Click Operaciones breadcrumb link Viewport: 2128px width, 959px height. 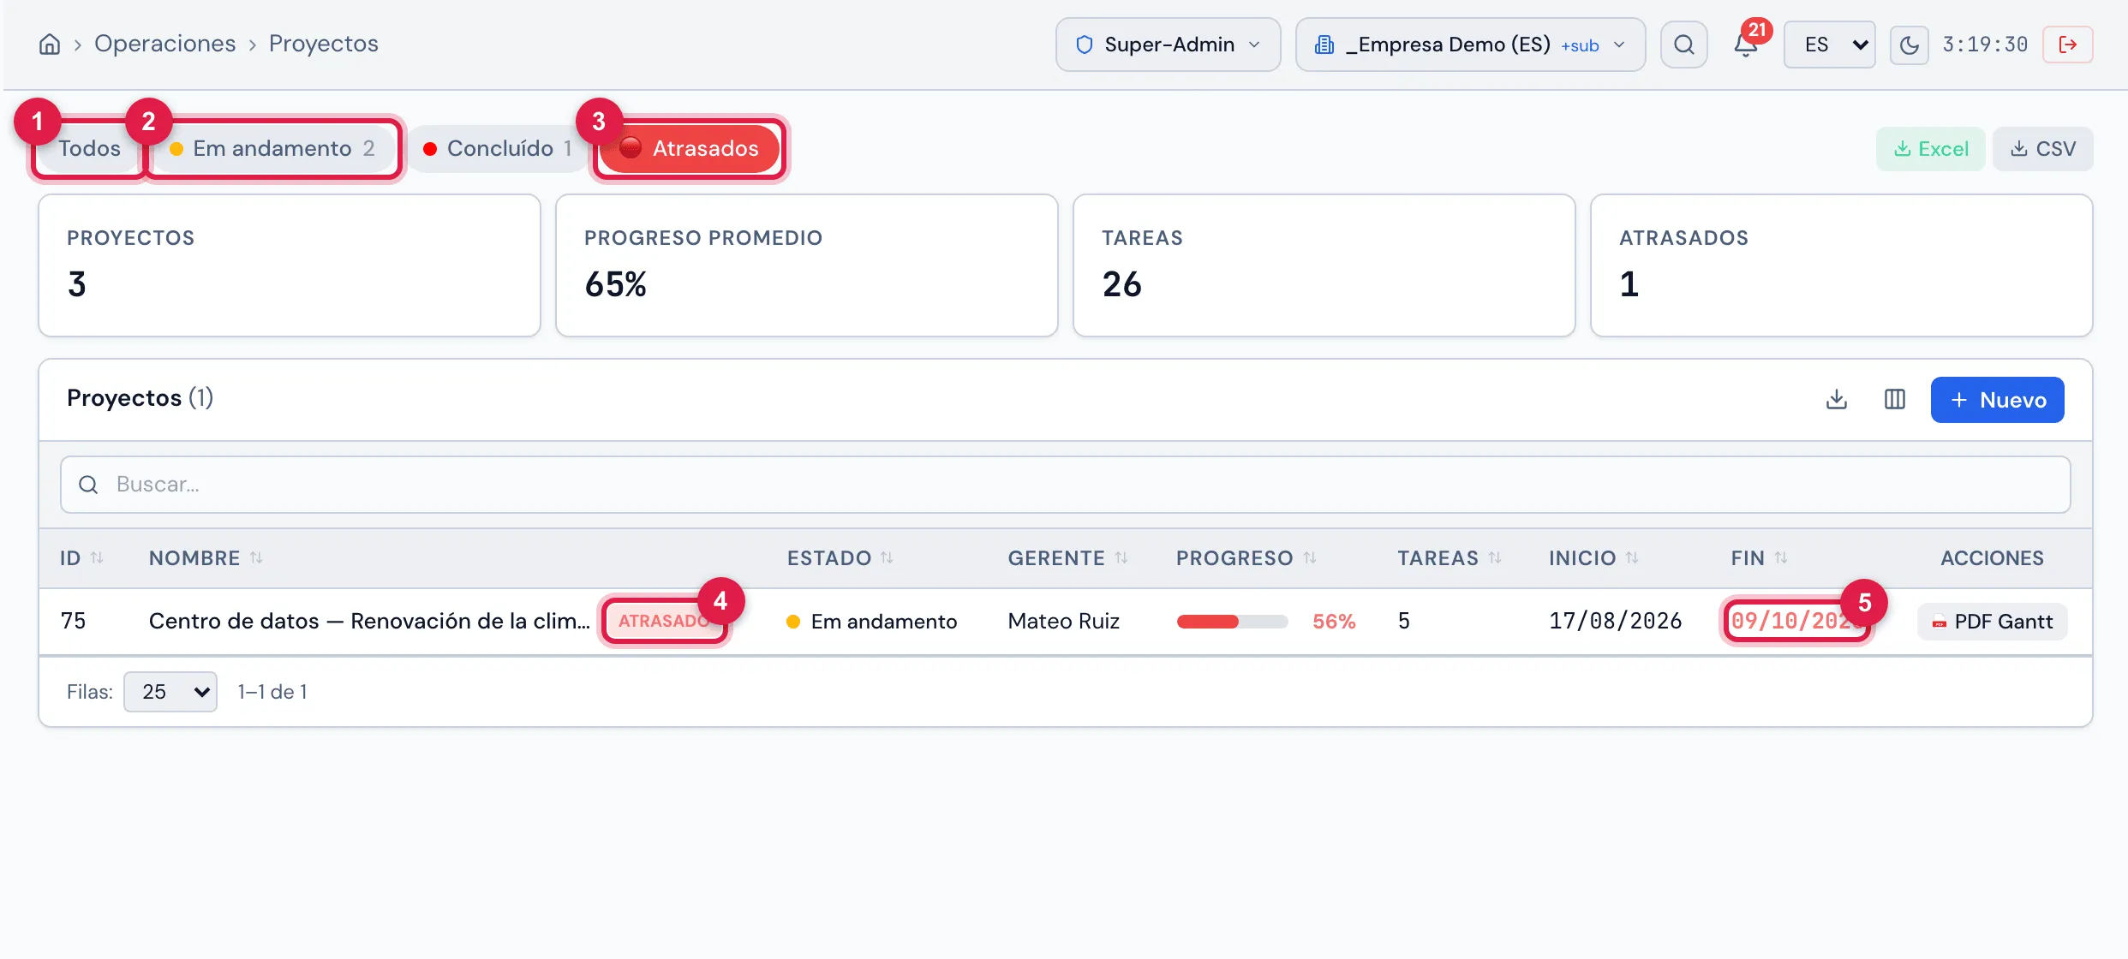(164, 44)
